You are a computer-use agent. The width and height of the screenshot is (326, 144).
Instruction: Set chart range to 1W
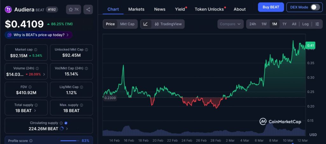[x=264, y=24]
